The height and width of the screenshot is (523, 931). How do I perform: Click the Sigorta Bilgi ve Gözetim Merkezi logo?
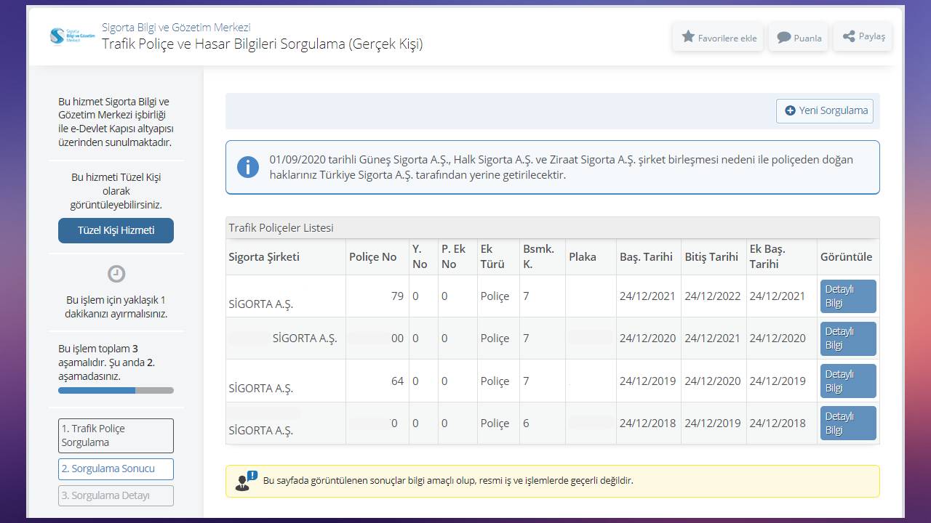click(72, 36)
